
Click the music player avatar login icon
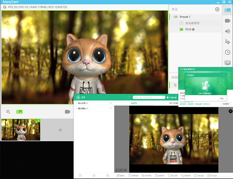click(78, 97)
